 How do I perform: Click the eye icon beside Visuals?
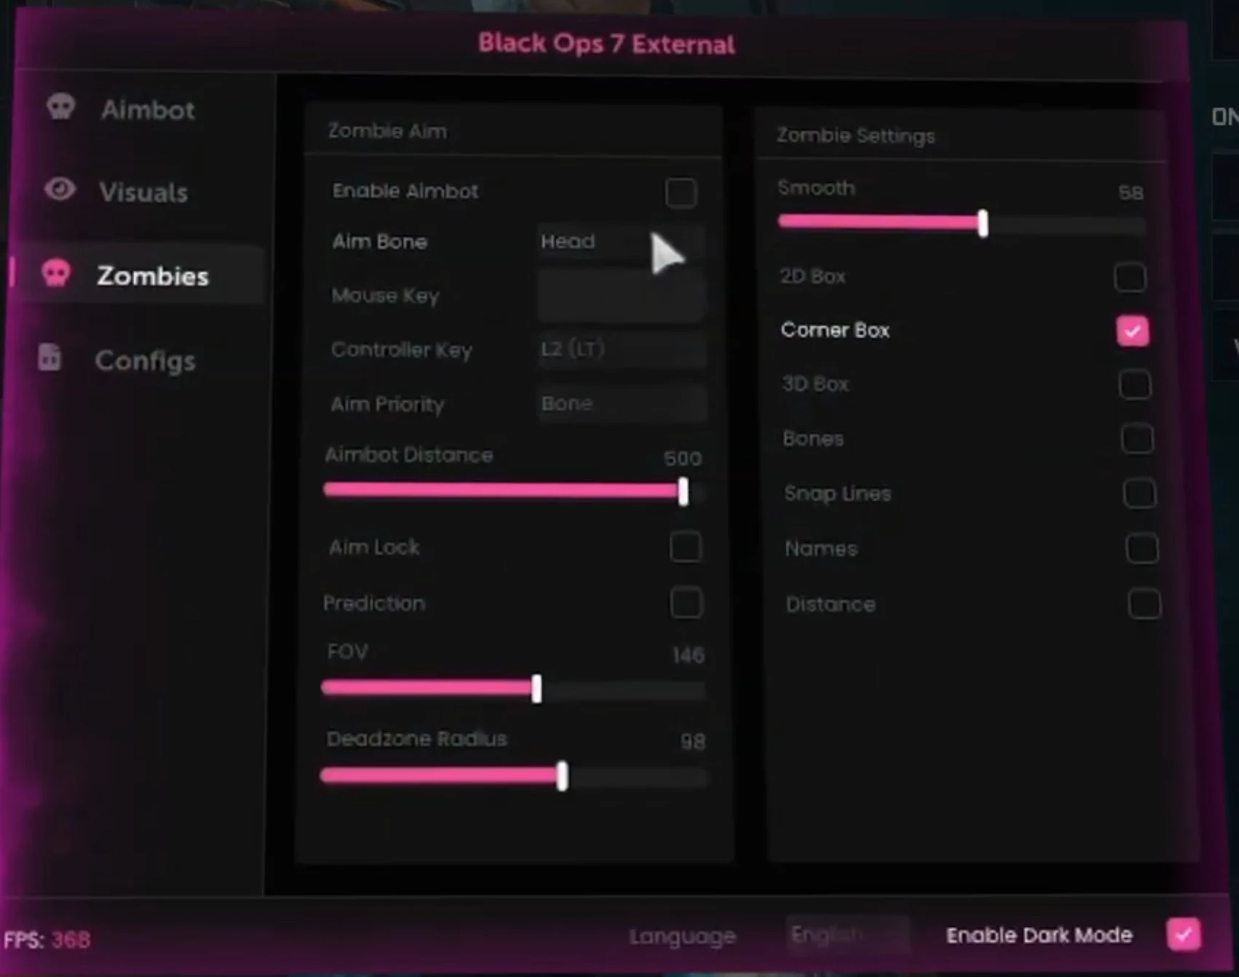(x=60, y=189)
